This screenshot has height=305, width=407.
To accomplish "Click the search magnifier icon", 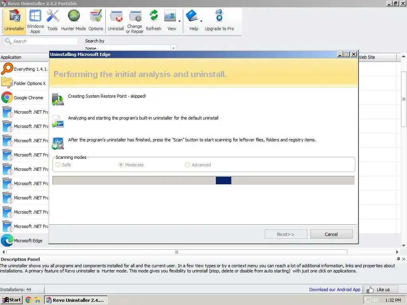I will 8,41.
